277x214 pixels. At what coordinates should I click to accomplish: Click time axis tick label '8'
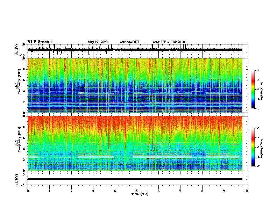(202, 191)
